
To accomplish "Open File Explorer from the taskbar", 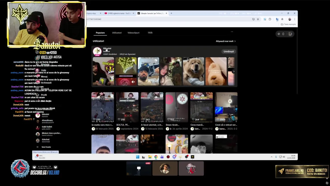I will pos(150,157).
